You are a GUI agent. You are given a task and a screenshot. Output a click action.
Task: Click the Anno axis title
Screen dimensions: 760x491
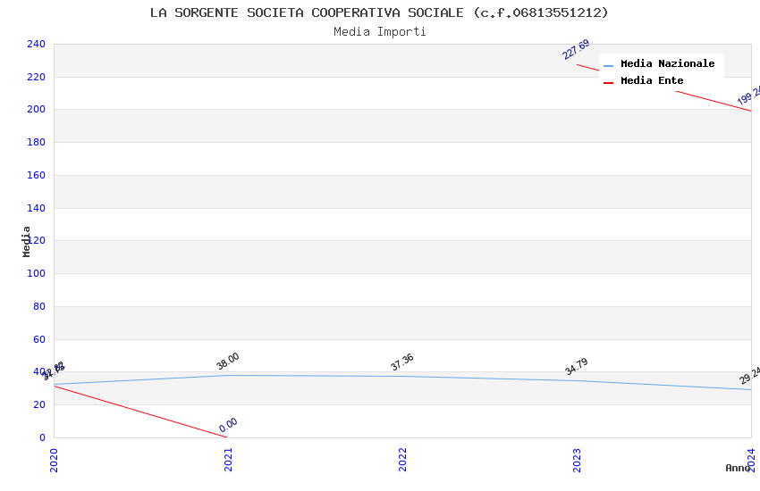pos(738,468)
